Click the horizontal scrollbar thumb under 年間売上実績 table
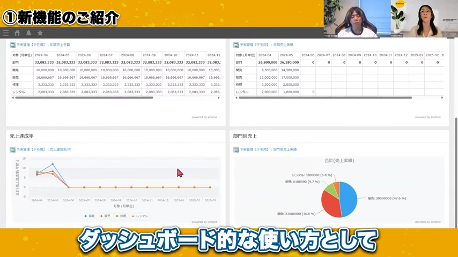This screenshot has height=257, width=458. [x=325, y=98]
